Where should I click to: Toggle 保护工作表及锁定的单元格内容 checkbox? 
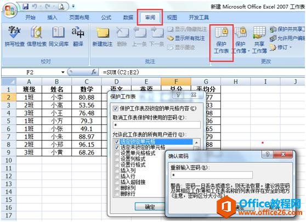(116, 109)
